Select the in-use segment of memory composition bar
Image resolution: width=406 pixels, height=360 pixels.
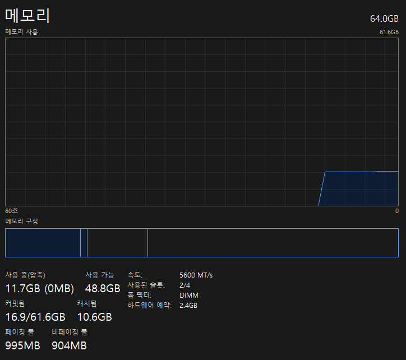[43, 243]
